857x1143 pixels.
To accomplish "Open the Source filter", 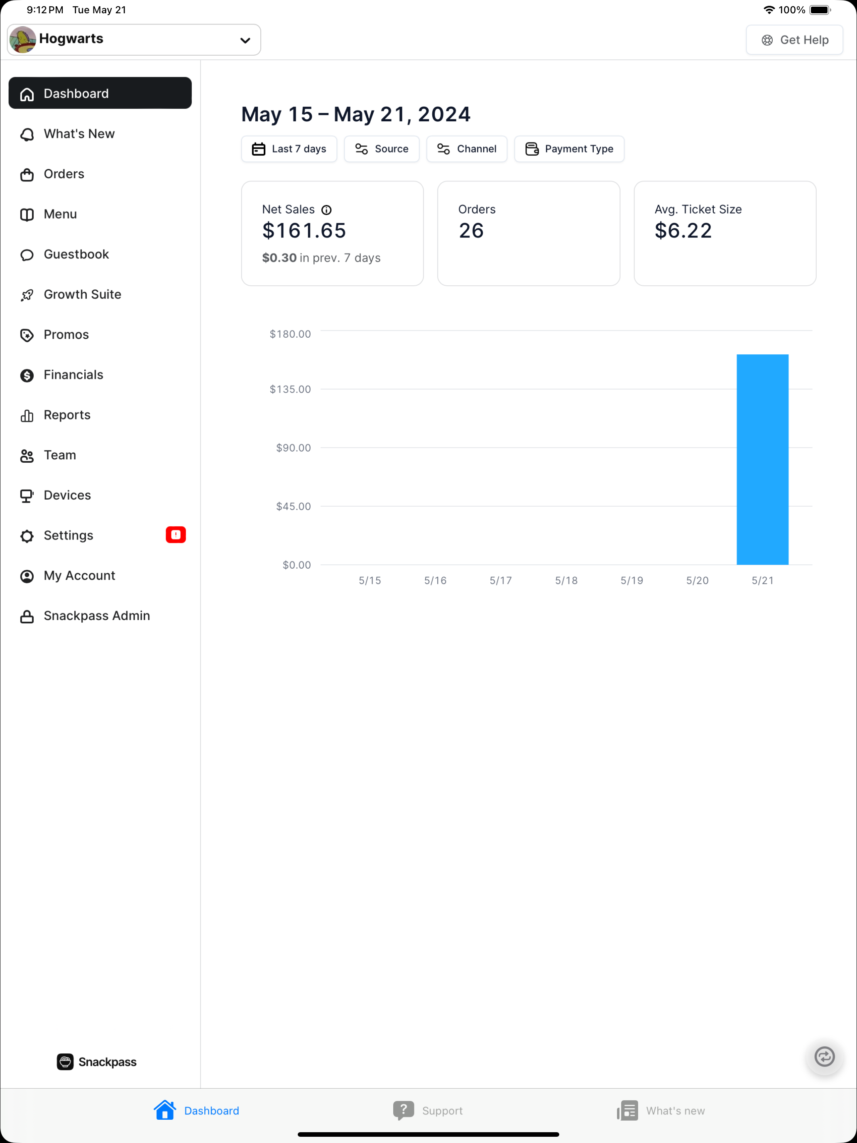I will coord(382,149).
